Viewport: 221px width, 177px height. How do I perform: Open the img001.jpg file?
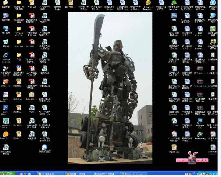click(x=174, y=149)
